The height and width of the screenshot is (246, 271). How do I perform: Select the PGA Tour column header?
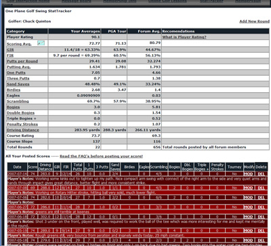114,31
